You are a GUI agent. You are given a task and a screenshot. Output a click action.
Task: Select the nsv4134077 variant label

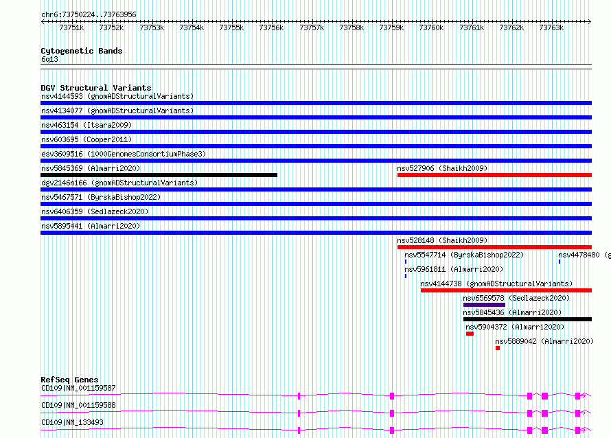tap(117, 111)
